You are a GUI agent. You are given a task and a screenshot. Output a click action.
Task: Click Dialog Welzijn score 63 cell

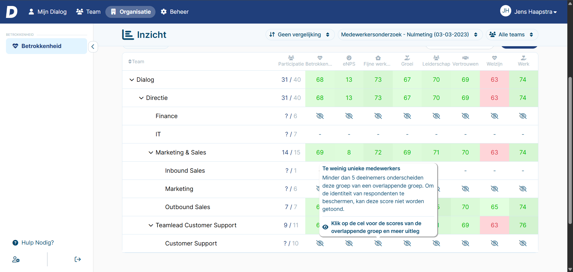pos(495,80)
